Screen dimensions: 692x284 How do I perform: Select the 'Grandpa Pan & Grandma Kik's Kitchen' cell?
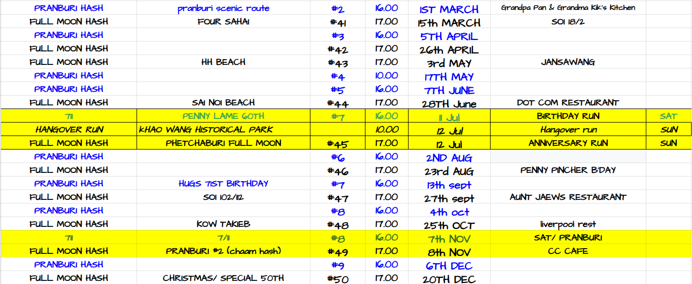(568, 8)
